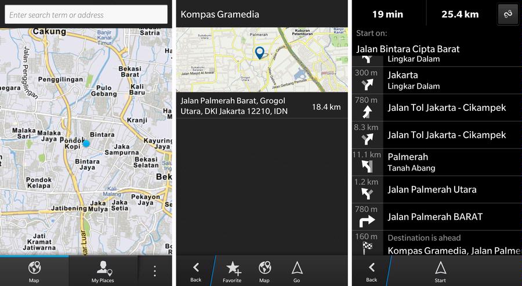Select the Destination is ahead step

pos(437,244)
